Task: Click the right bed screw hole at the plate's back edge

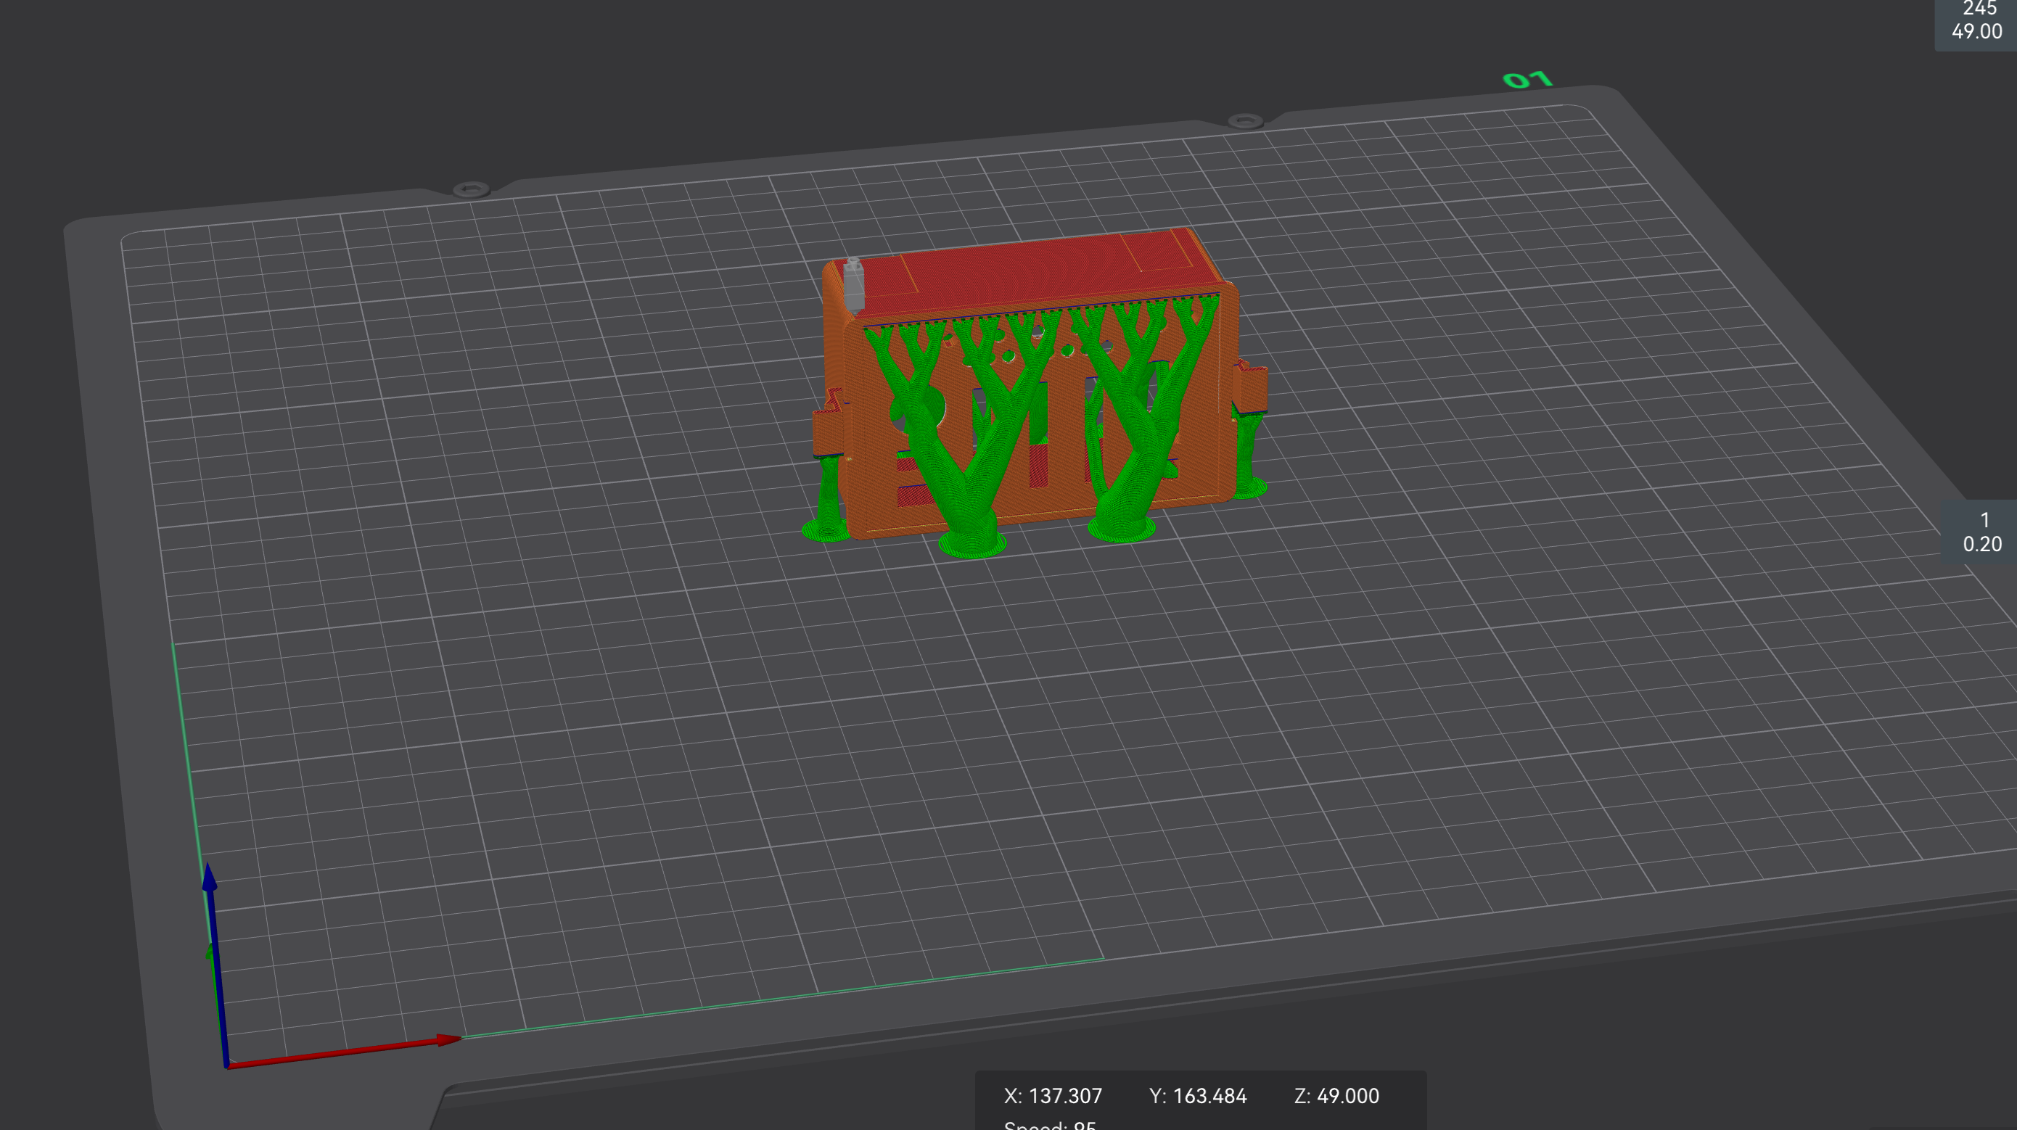Action: [x=1245, y=121]
